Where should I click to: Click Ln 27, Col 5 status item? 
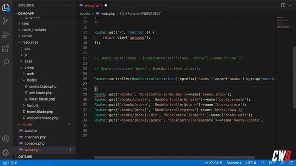[213, 163]
